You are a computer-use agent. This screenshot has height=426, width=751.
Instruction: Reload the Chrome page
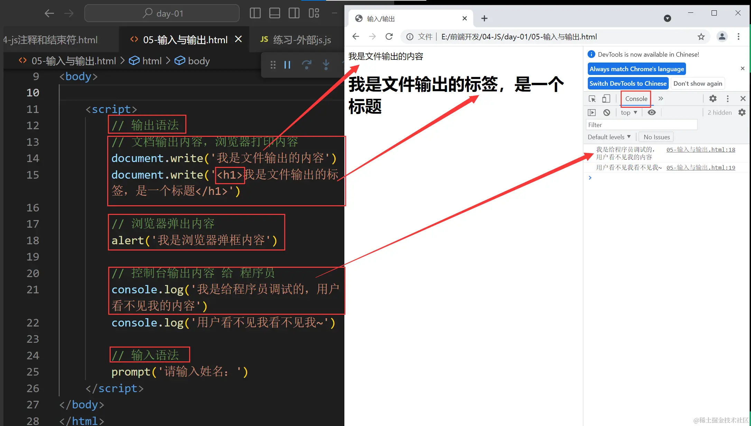pyautogui.click(x=389, y=37)
